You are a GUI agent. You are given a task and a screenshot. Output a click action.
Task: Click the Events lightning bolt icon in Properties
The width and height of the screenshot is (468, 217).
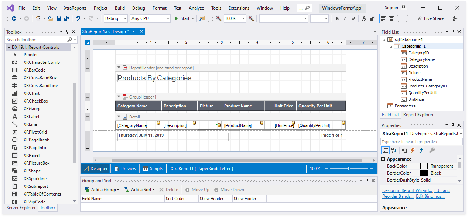(x=413, y=150)
